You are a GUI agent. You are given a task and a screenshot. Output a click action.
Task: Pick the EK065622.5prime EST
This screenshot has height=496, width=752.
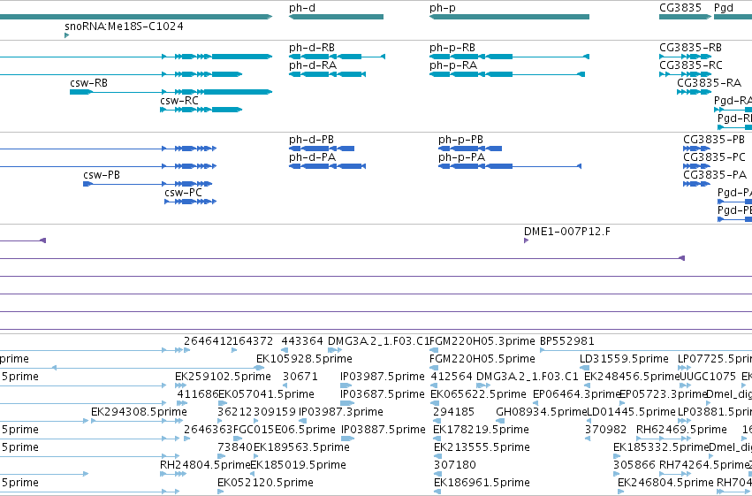tap(478, 394)
